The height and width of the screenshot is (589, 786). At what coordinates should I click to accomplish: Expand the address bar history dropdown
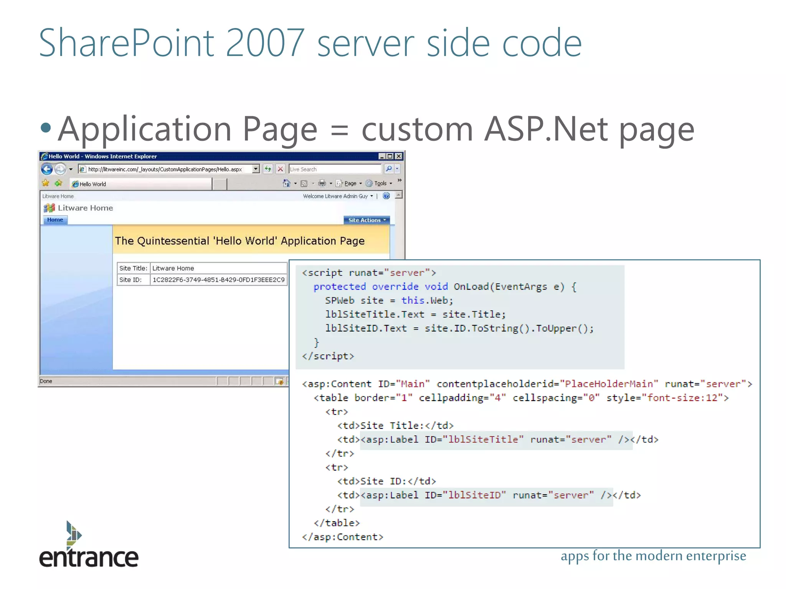click(x=256, y=169)
